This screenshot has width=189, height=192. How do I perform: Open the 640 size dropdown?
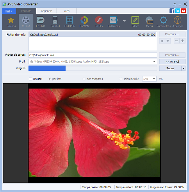click(154, 79)
